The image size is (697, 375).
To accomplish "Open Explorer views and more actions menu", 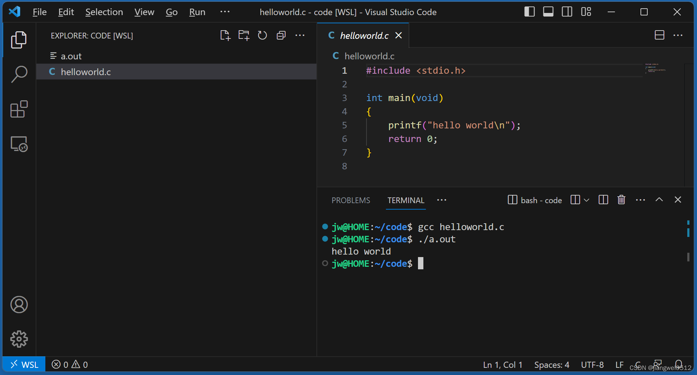I will coord(300,35).
